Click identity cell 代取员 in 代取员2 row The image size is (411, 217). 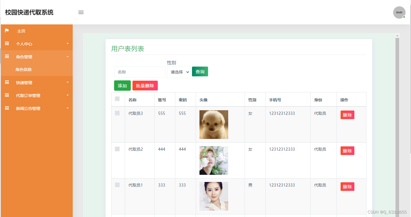coord(320,149)
